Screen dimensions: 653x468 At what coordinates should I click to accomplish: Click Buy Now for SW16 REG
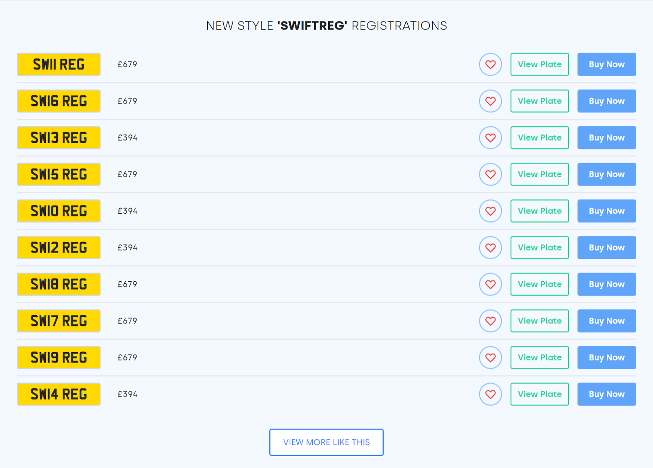point(606,101)
